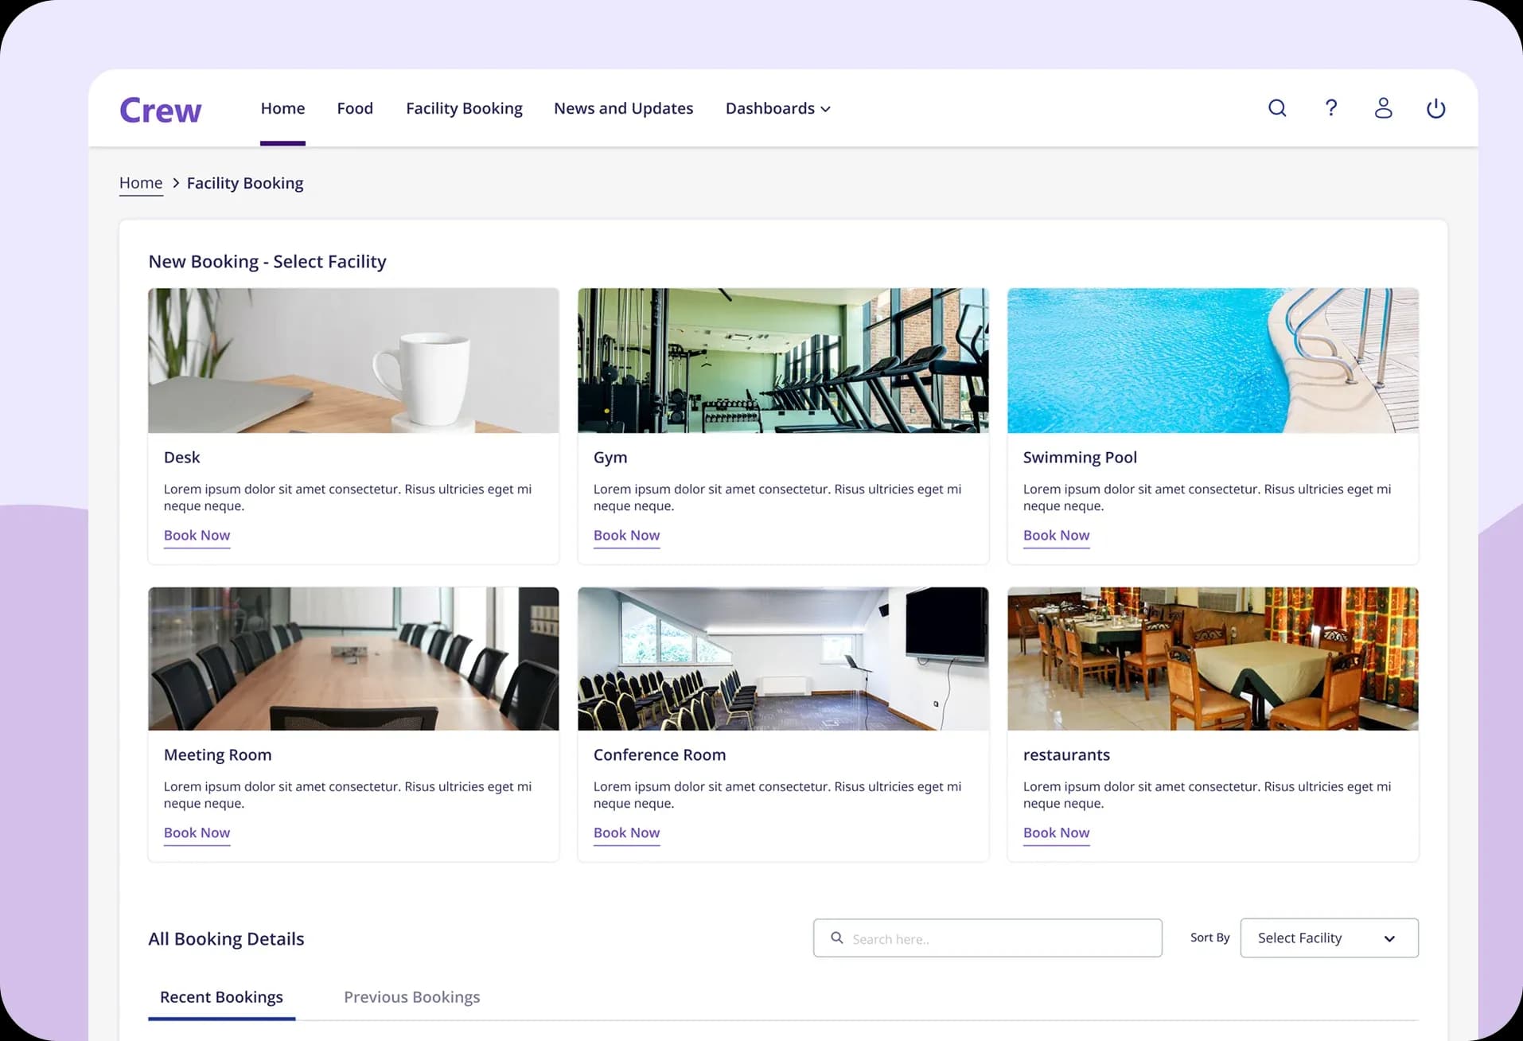
Task: Select the Conference Room photo
Action: point(783,659)
